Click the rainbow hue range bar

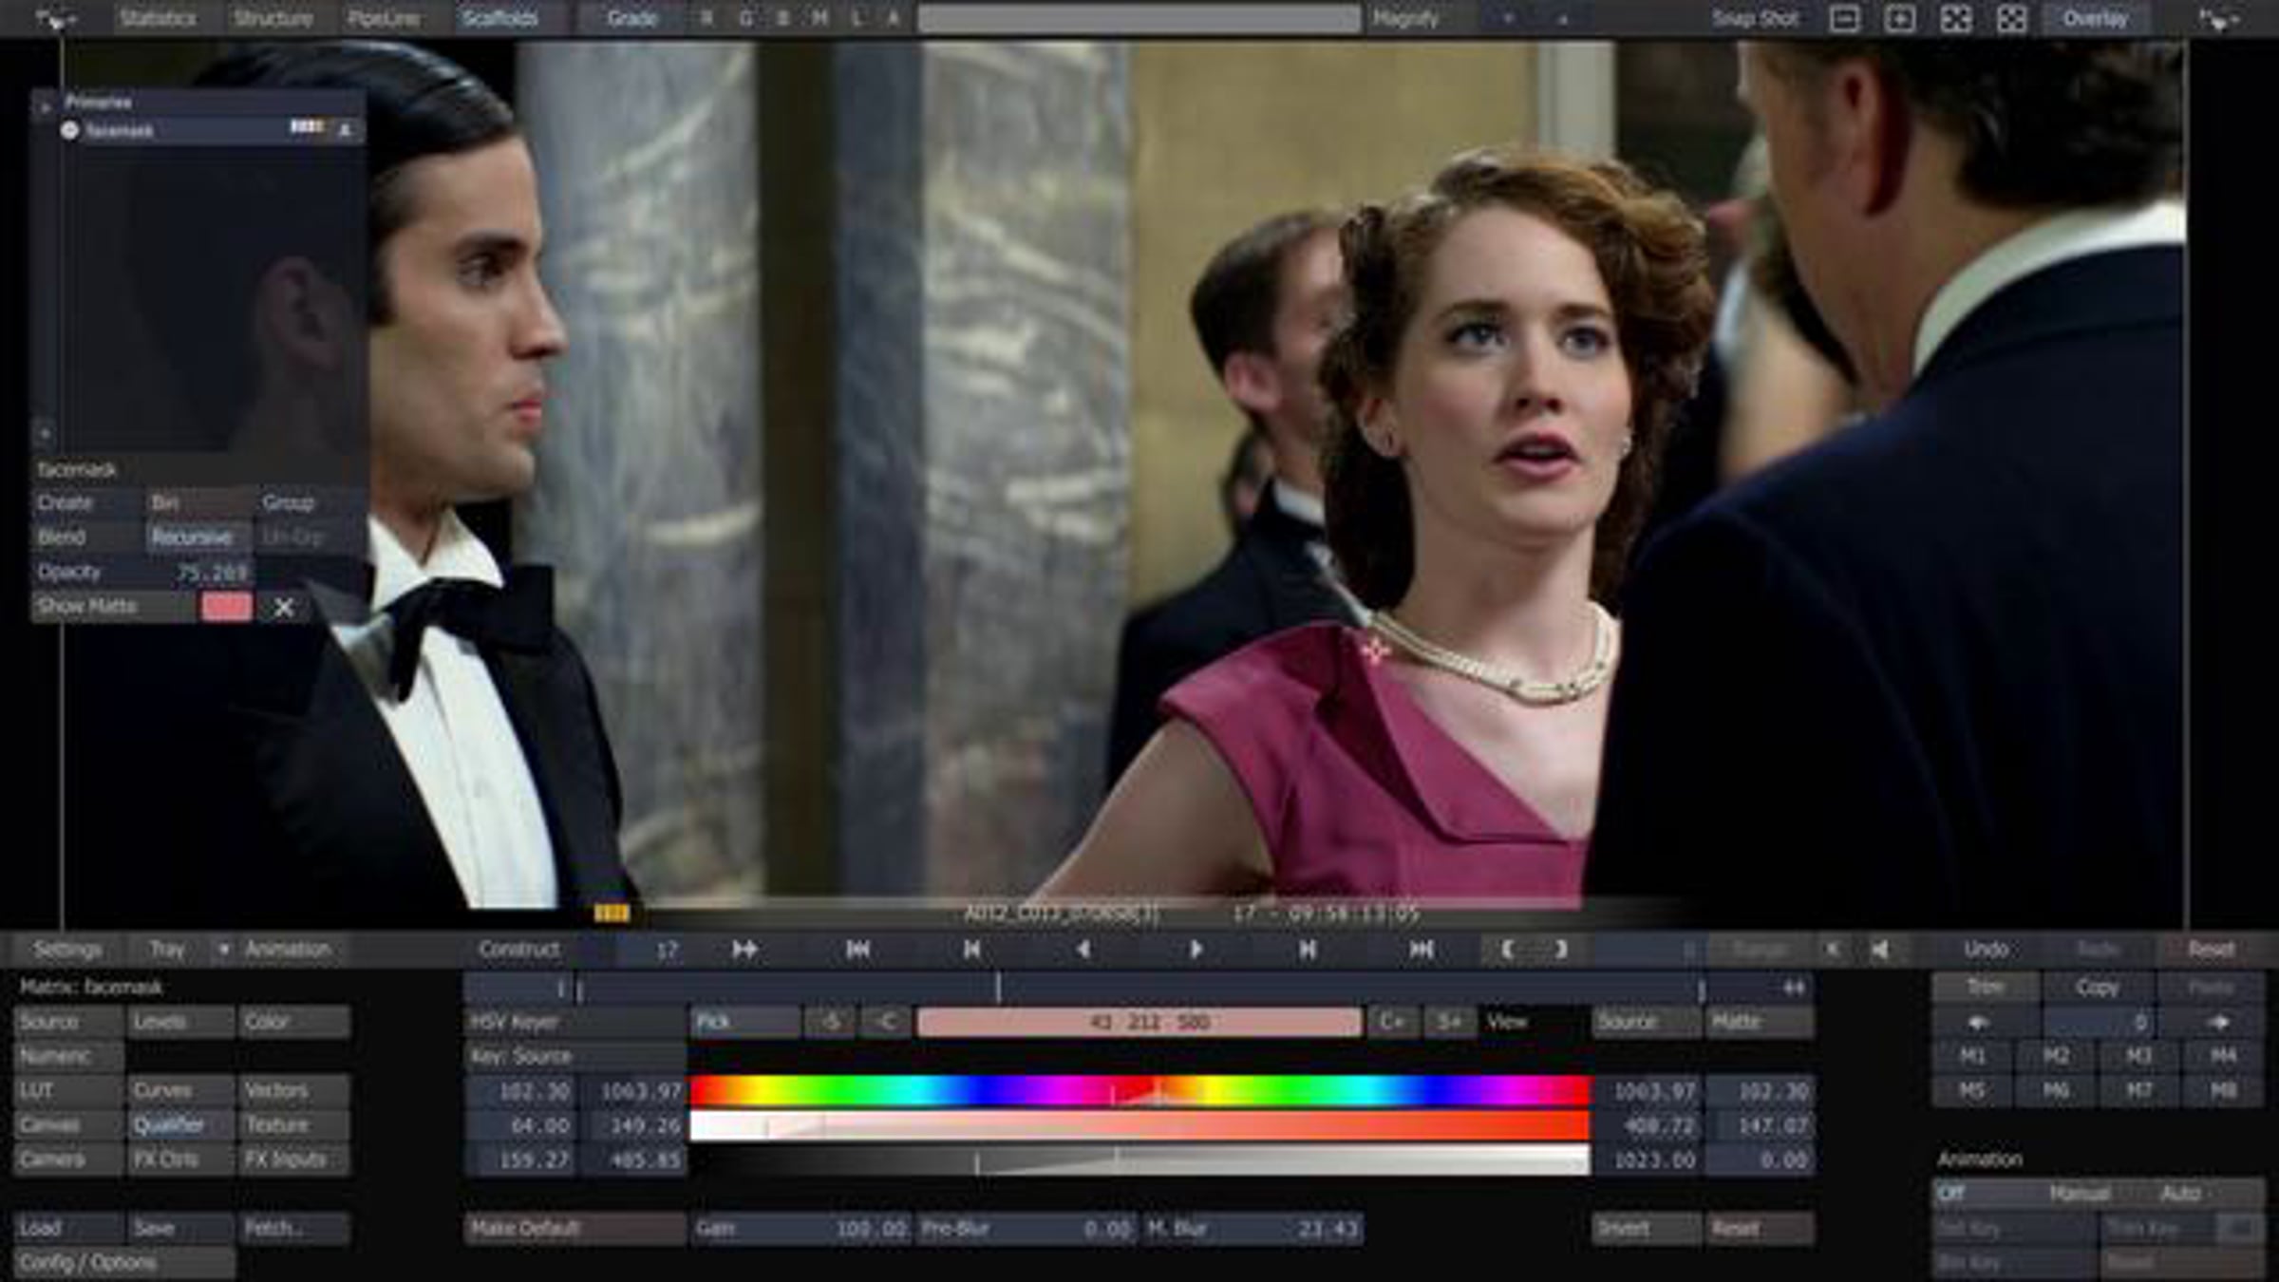click(1139, 1091)
